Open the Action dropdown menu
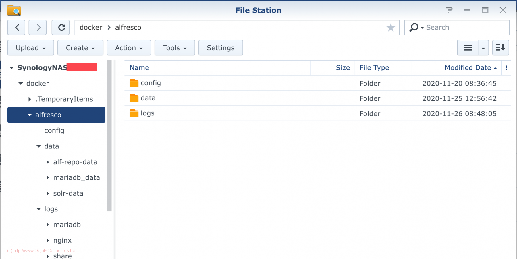This screenshot has height=259, width=517. click(x=129, y=48)
